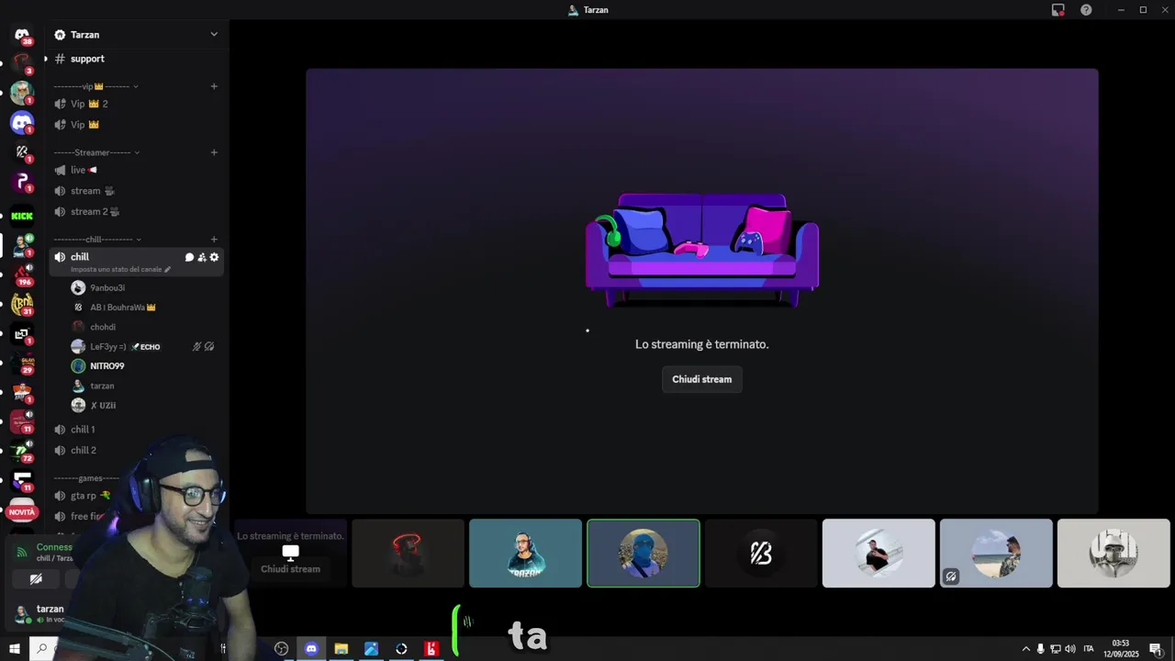Join the stream 2 voice channel

pyautogui.click(x=136, y=211)
